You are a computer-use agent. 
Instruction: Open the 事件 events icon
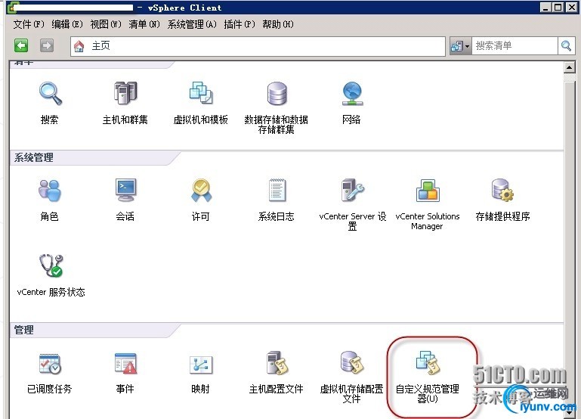(x=125, y=363)
